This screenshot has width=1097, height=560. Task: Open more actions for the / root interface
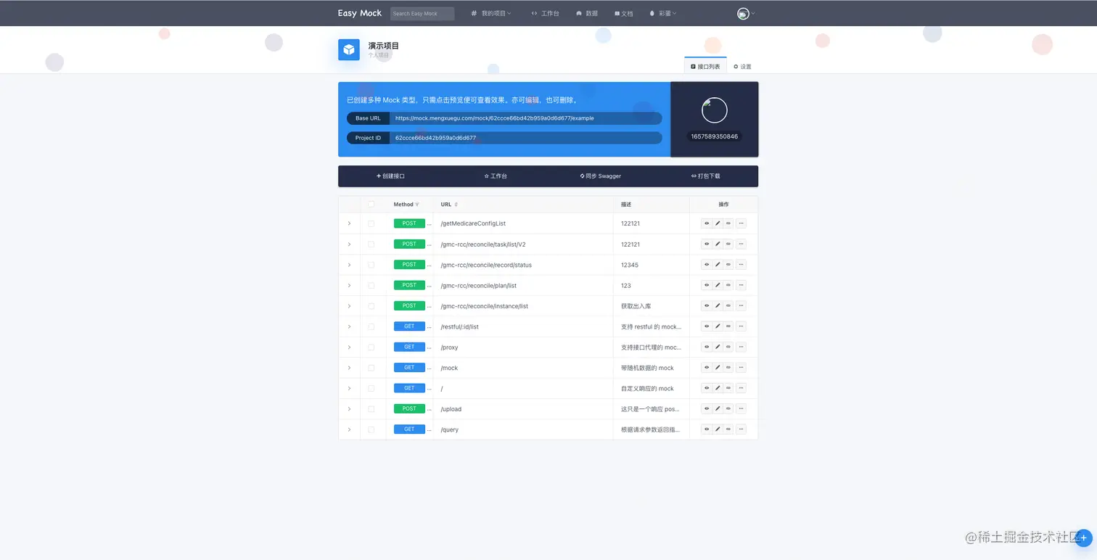click(741, 388)
